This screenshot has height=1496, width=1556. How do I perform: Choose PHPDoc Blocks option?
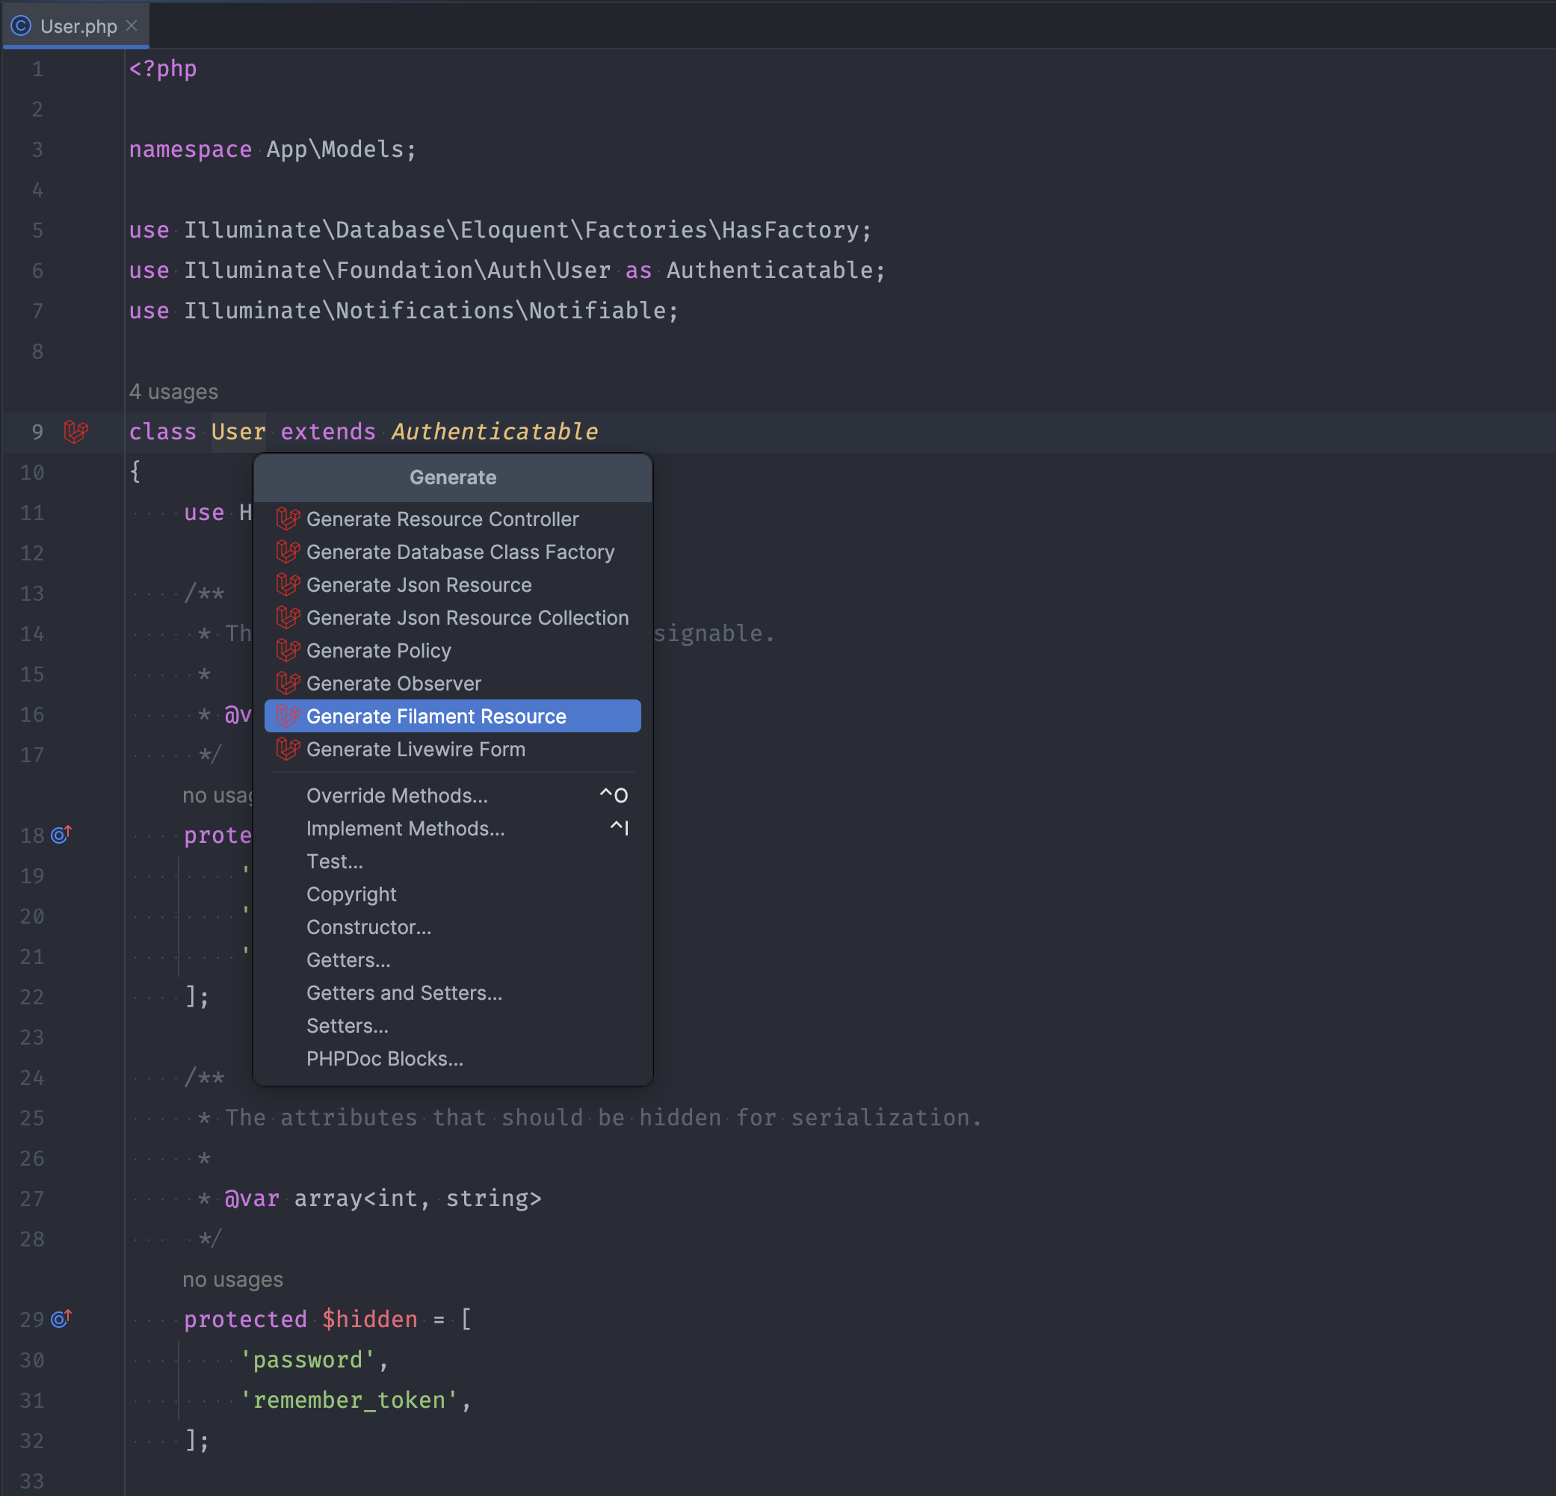coord(384,1059)
